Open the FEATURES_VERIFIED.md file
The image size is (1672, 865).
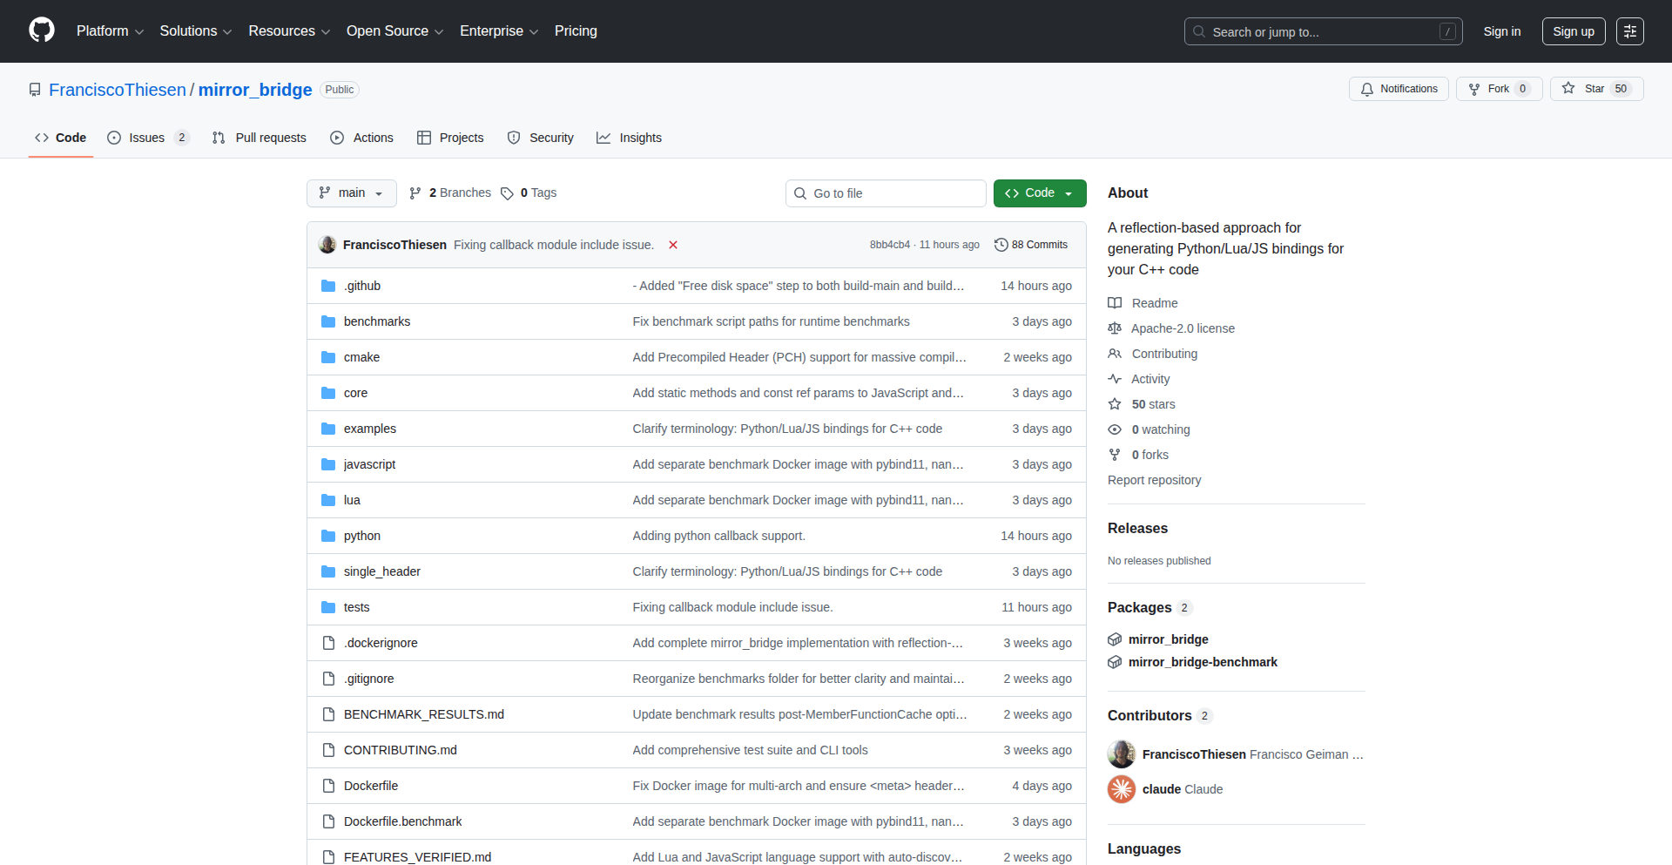coord(417,857)
